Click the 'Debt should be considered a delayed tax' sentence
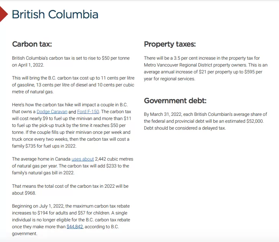 (185, 128)
